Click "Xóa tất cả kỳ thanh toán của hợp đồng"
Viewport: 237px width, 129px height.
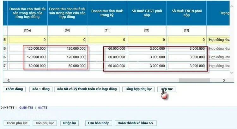[x=87, y=89]
